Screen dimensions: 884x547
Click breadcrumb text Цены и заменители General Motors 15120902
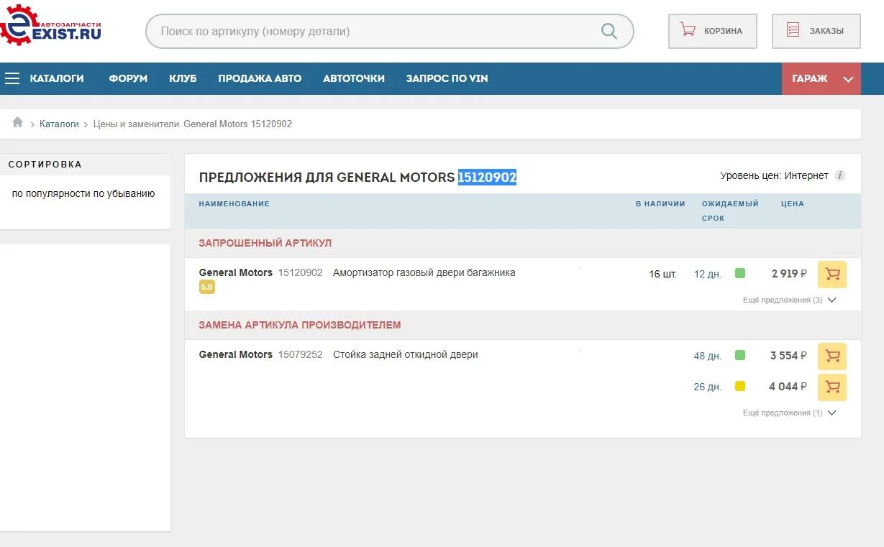(193, 124)
